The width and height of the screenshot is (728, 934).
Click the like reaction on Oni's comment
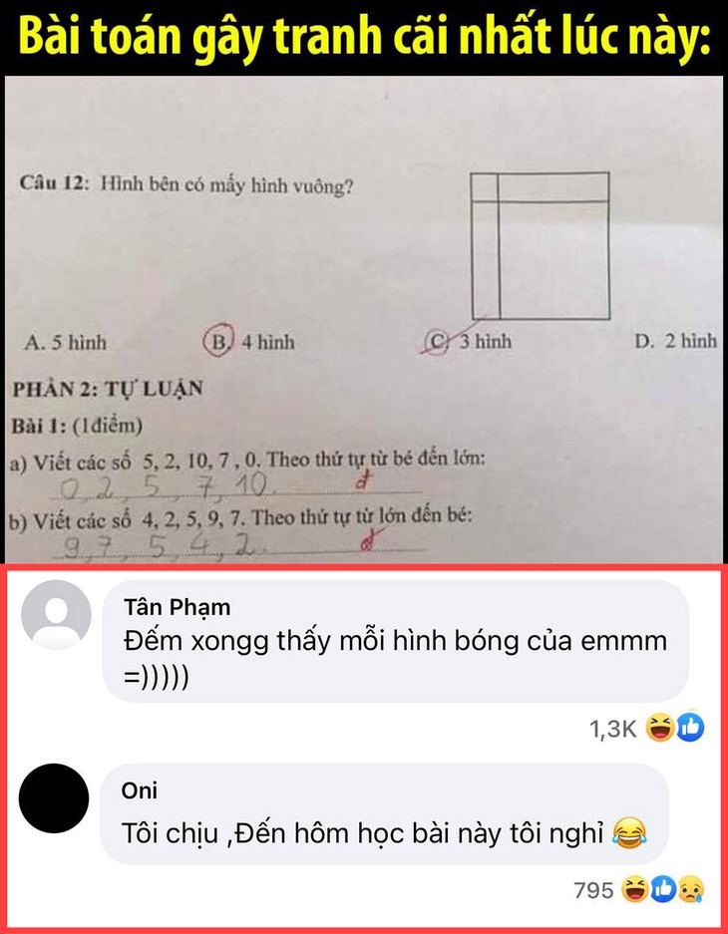pos(663,890)
